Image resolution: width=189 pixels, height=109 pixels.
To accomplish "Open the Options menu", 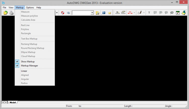I will coord(30,8).
